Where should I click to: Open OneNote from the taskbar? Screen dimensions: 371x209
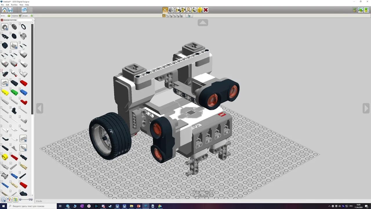[82, 206]
